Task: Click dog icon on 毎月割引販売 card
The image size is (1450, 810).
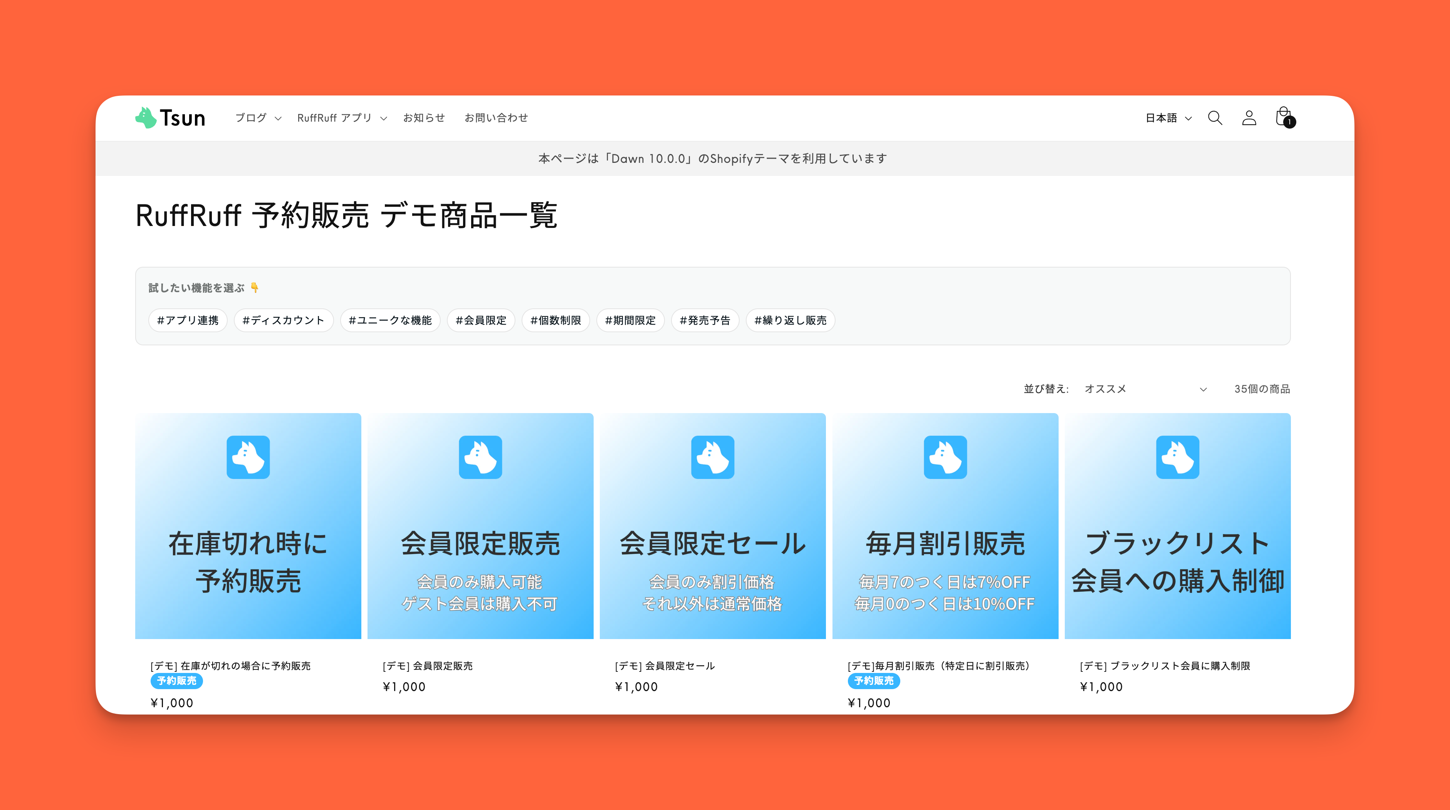Action: click(945, 457)
